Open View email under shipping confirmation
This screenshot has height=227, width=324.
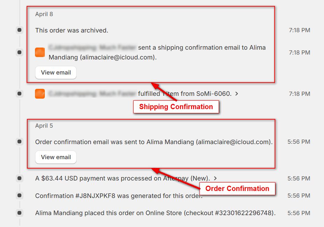[56, 73]
